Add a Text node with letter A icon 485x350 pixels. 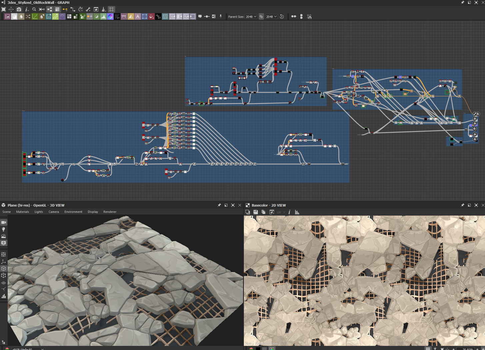coord(138,16)
